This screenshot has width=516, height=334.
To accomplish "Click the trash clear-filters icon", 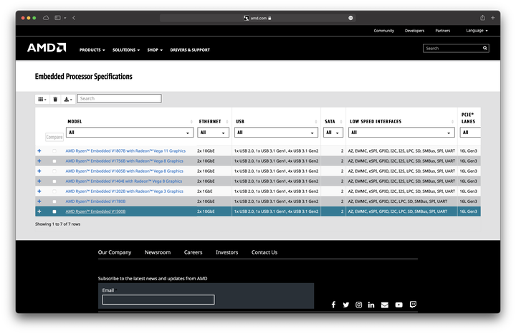I will click(55, 99).
